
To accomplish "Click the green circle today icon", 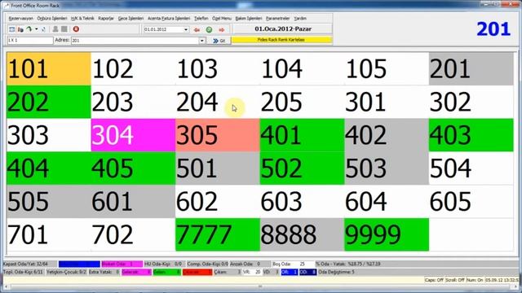I will point(209,30).
